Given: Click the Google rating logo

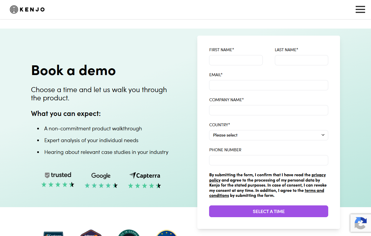Looking at the screenshot, I should pyautogui.click(x=101, y=176).
